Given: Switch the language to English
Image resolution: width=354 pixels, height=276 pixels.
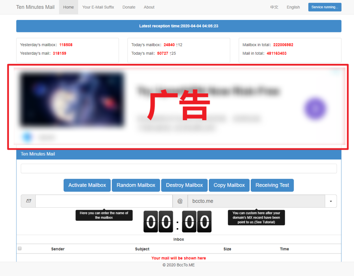Looking at the screenshot, I should pos(293,7).
